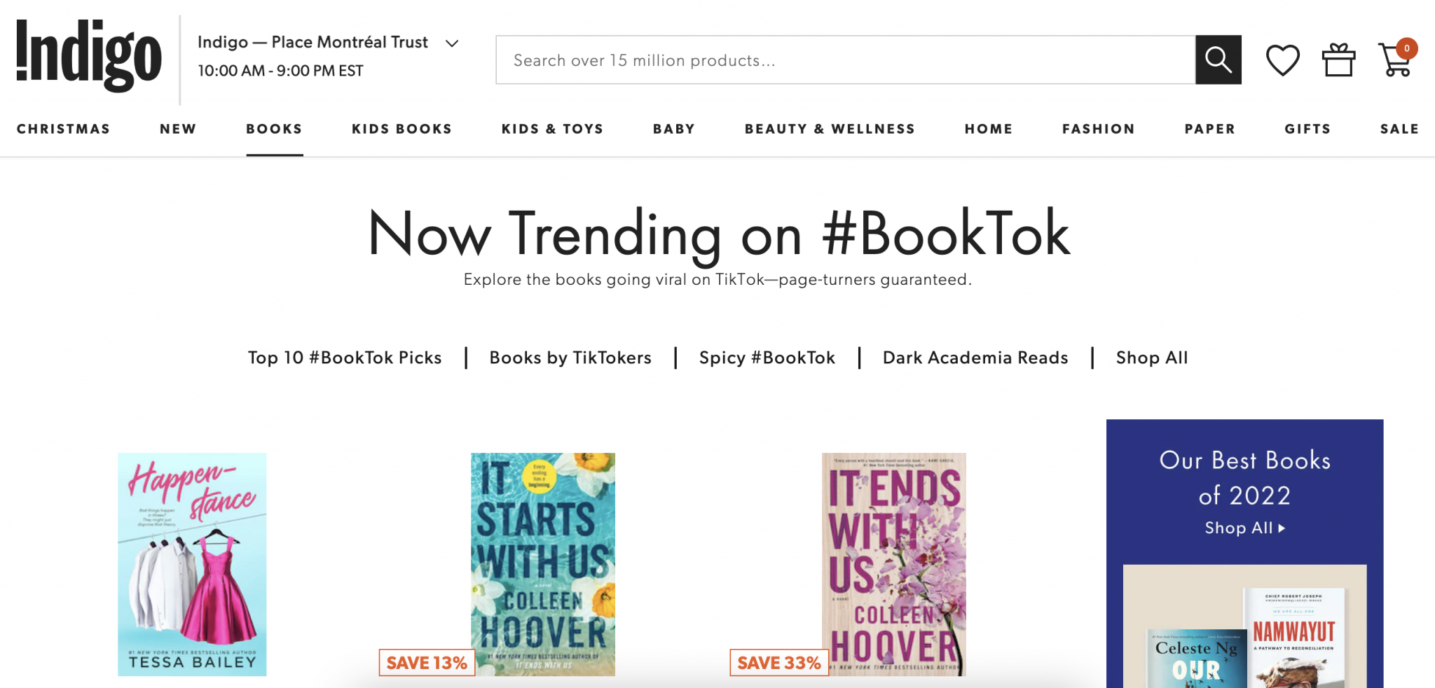Browse the SALE section

pyautogui.click(x=1399, y=129)
